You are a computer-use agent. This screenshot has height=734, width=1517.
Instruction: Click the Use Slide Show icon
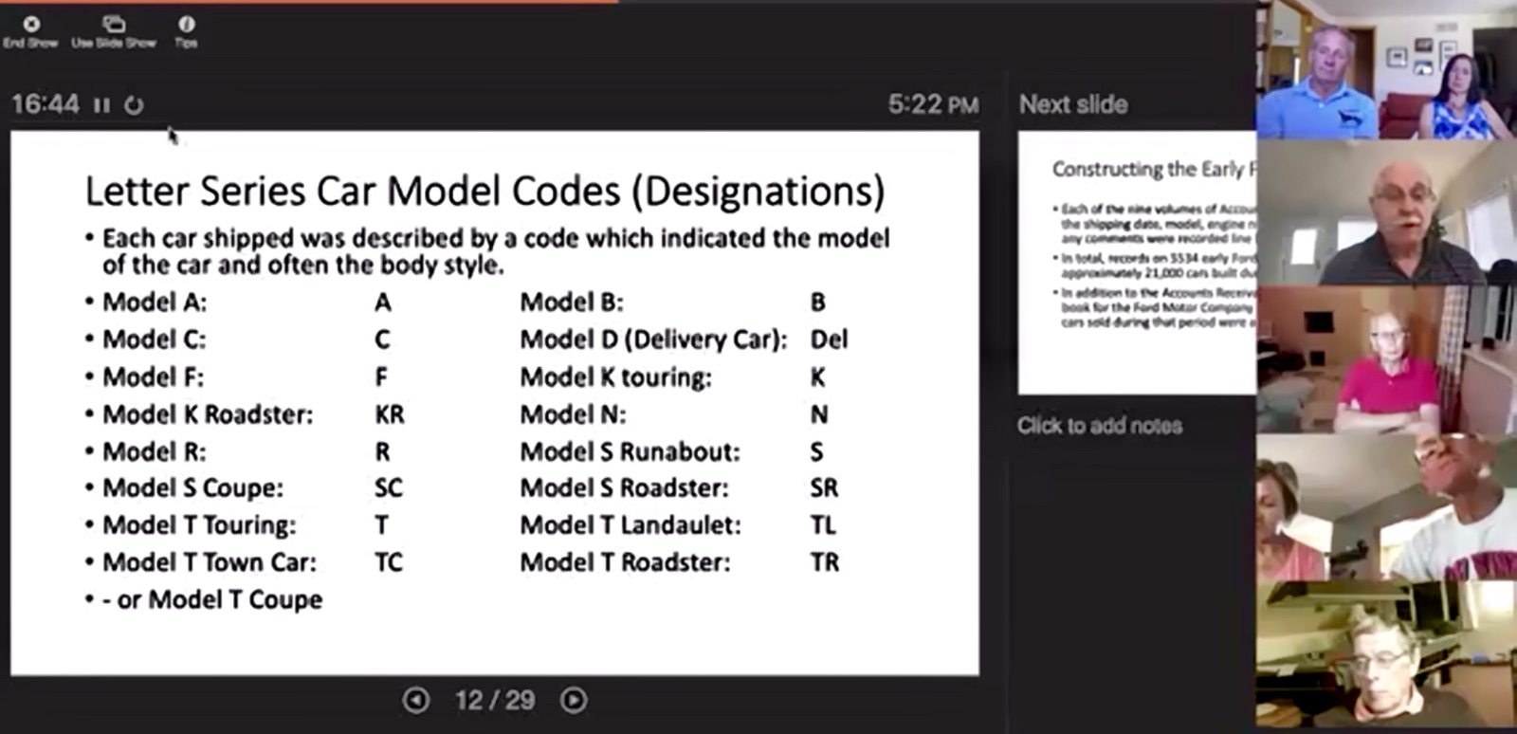pos(114,25)
